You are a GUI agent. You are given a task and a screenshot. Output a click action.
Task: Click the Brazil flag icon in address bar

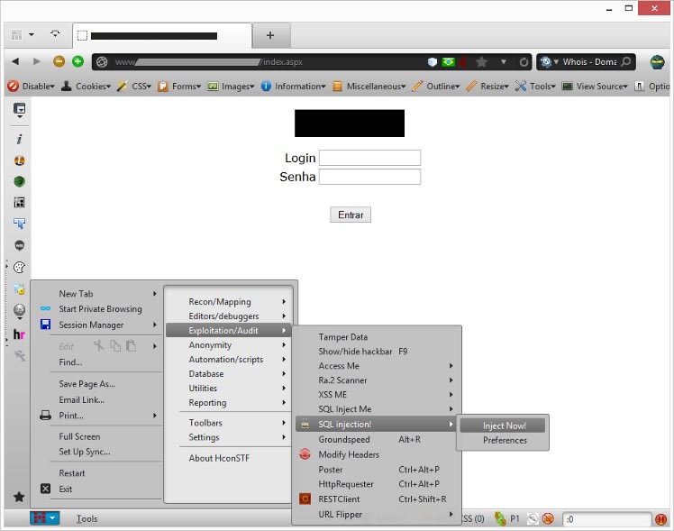pyautogui.click(x=449, y=62)
